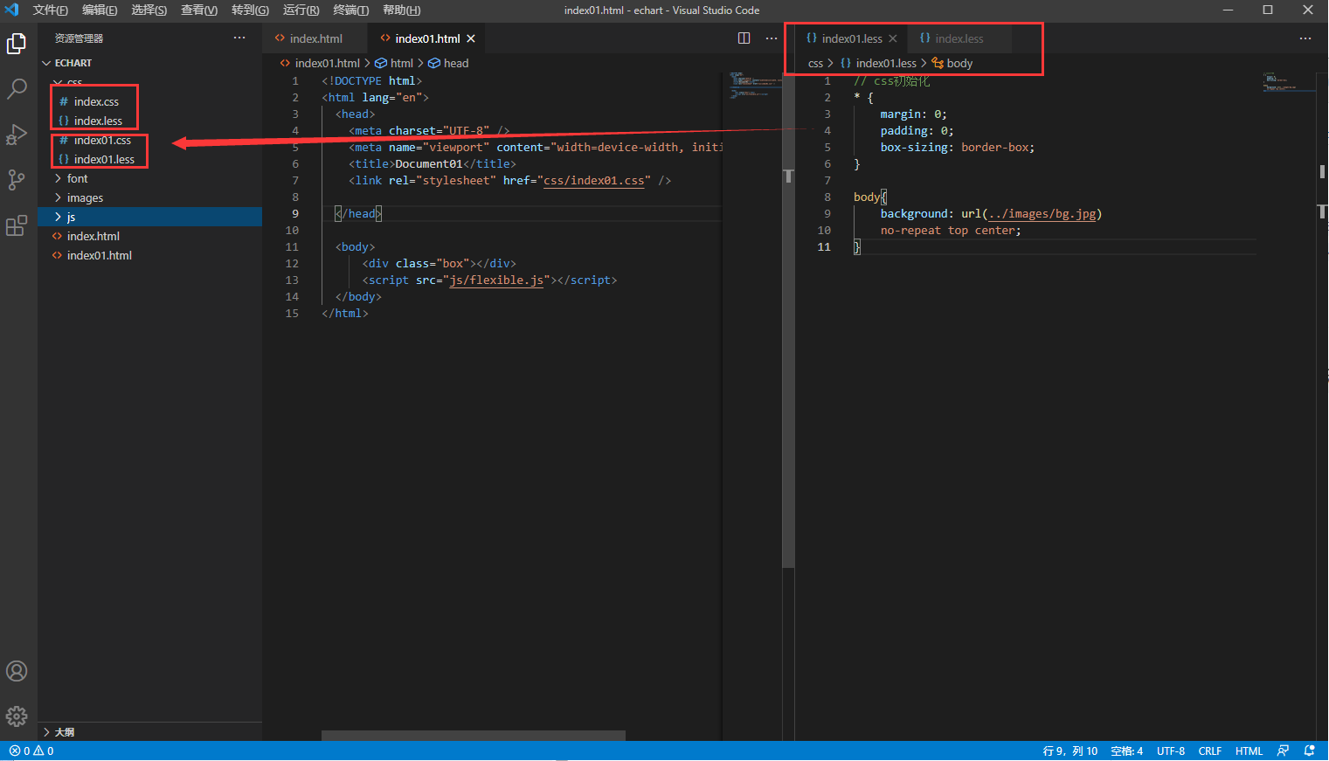Click the VS Code logo icon
This screenshot has height=761, width=1329.
tap(12, 10)
